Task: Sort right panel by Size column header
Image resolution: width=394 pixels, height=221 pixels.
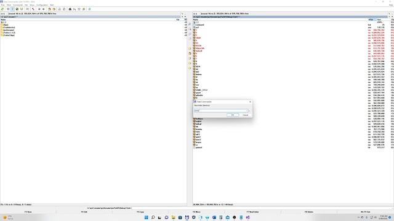Action: [x=379, y=20]
